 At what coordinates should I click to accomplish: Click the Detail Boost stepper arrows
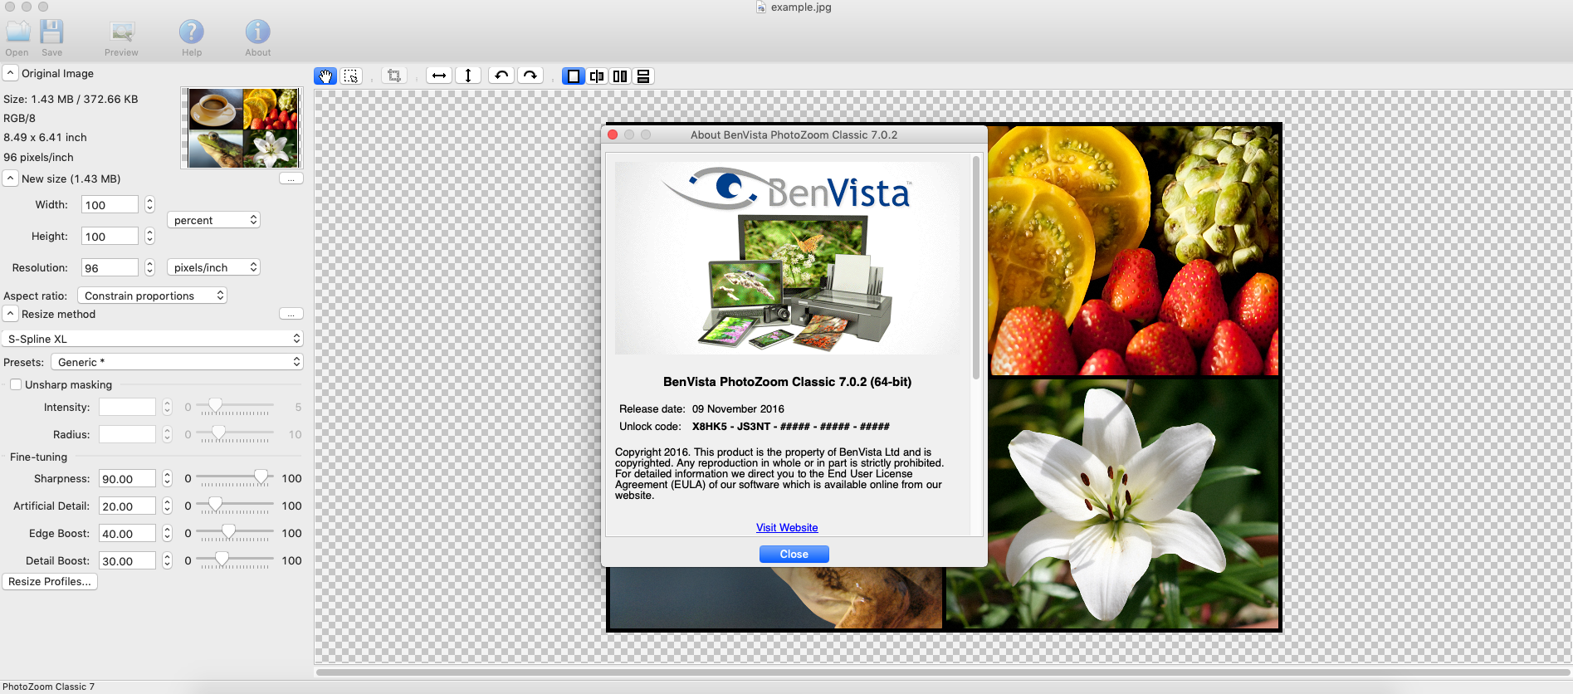(x=167, y=560)
